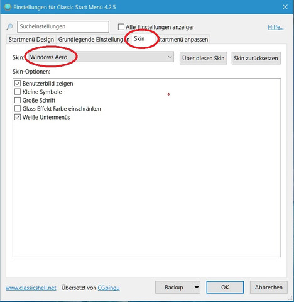Screen dimensions: 294x302
Task: Click Skin zurücksetzen button
Action: [256, 58]
